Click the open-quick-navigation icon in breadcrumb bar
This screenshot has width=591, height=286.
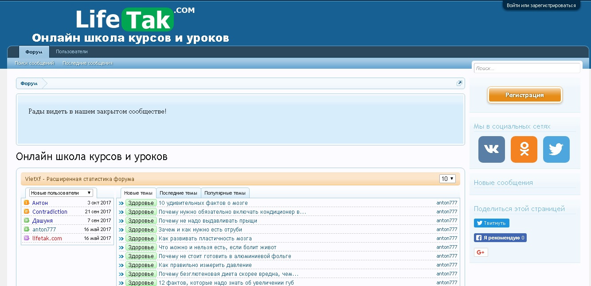(x=460, y=83)
